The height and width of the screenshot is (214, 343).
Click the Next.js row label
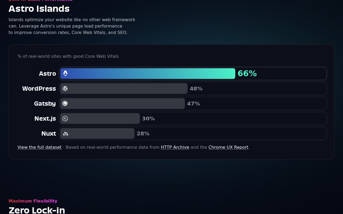45,119
